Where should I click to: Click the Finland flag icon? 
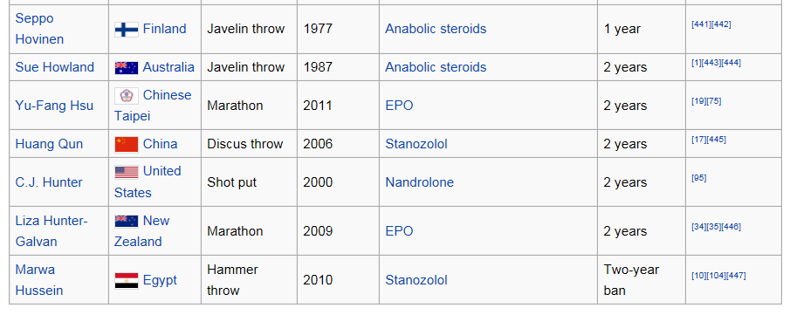126,30
